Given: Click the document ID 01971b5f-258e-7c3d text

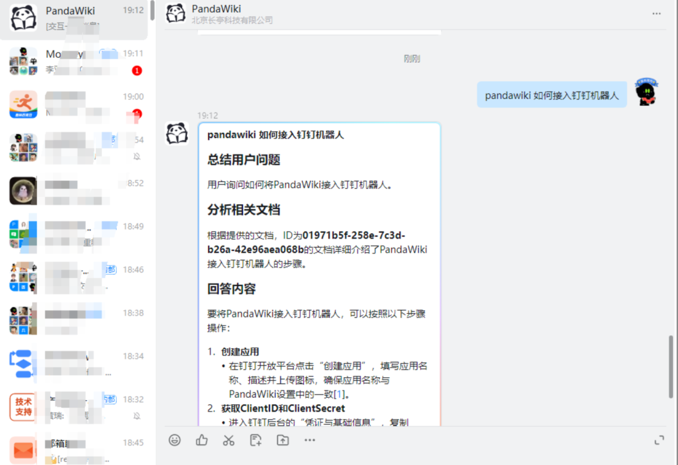Looking at the screenshot, I should [x=306, y=242].
